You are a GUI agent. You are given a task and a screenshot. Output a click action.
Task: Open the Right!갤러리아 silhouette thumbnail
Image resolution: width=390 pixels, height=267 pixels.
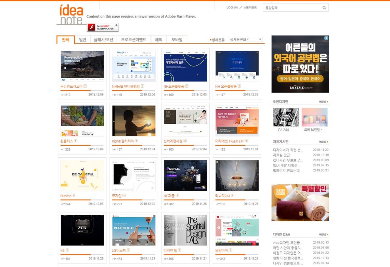134,121
